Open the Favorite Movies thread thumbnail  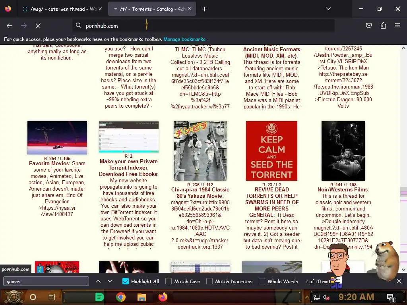57,138
